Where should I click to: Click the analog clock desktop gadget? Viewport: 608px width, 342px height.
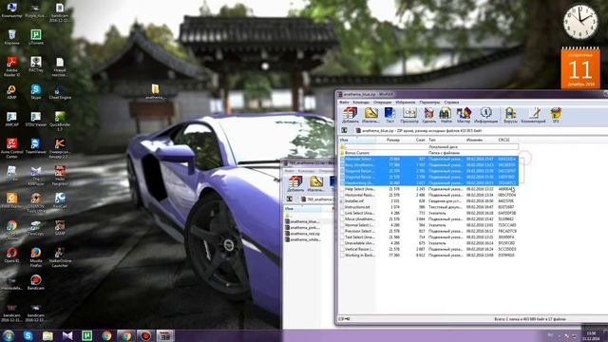coord(580,22)
